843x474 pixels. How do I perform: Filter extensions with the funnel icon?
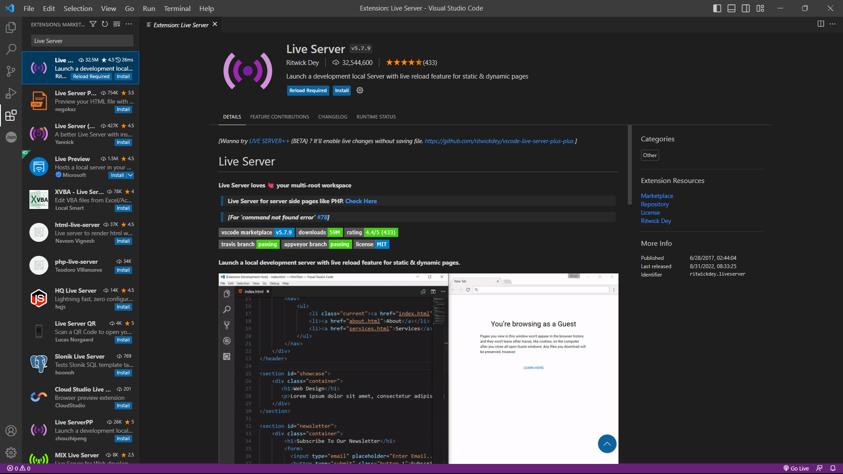pyautogui.click(x=93, y=24)
